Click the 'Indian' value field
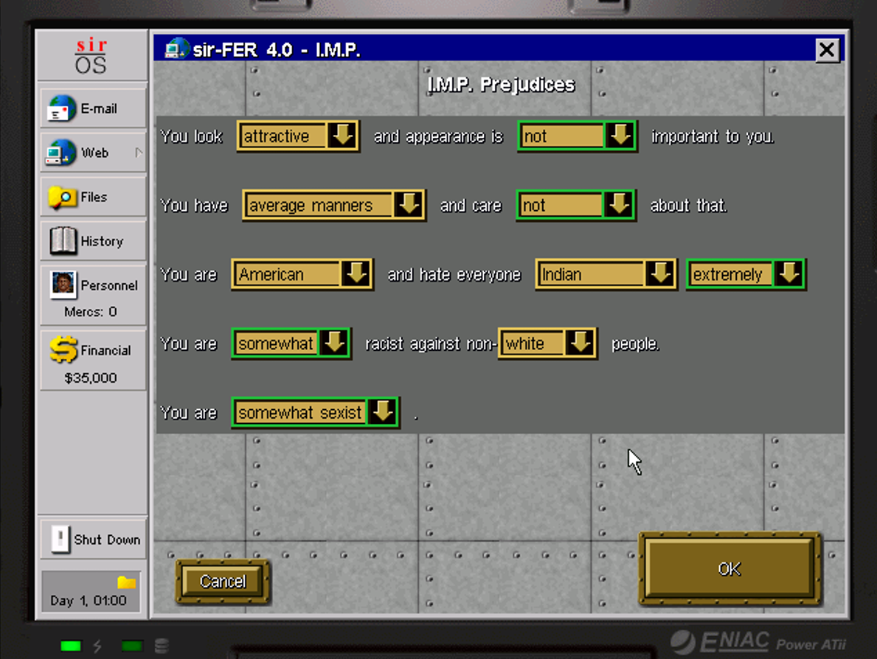Screen dimensions: 877x659 point(592,274)
